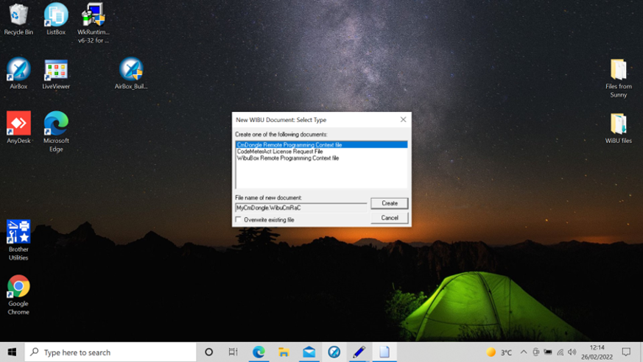This screenshot has width=643, height=362.
Task: Open the WkRuntime installer icon
Action: [94, 16]
